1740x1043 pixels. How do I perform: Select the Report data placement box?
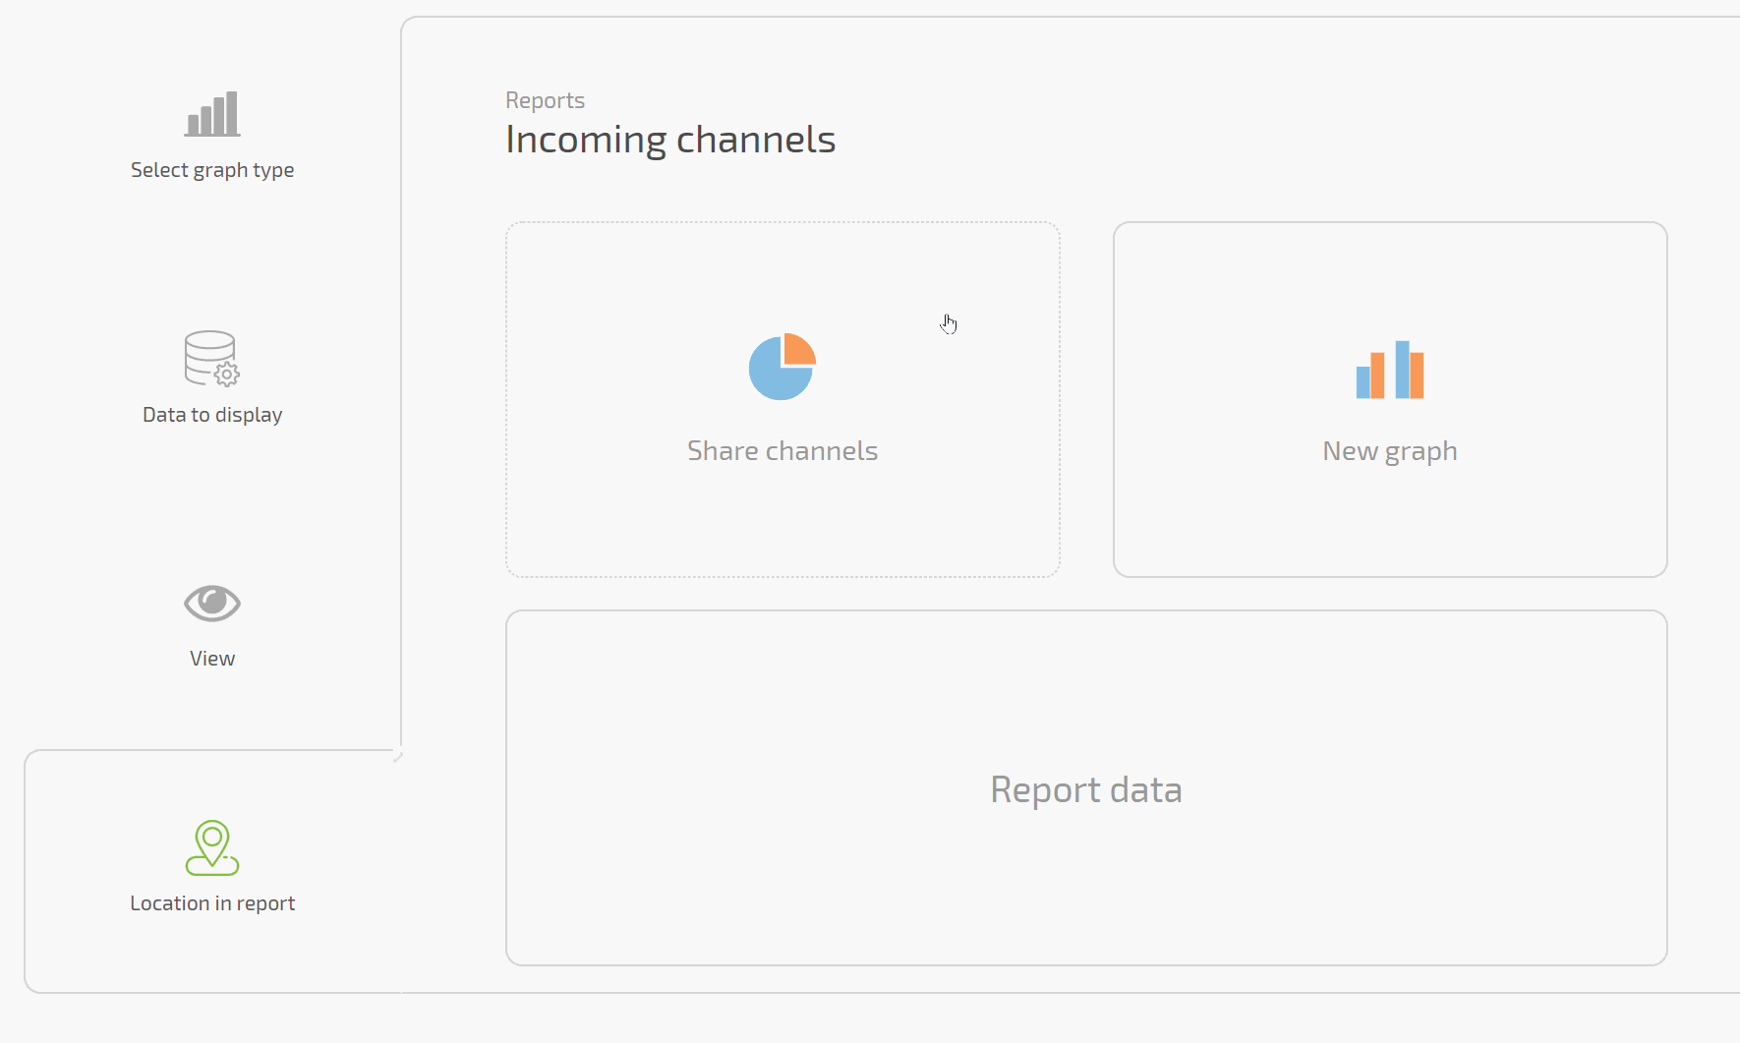pos(1086,788)
